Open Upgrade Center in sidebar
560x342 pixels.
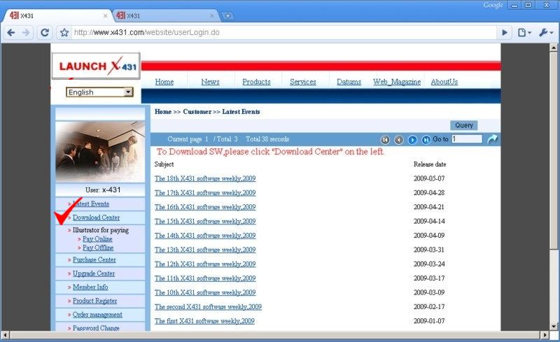tap(94, 273)
